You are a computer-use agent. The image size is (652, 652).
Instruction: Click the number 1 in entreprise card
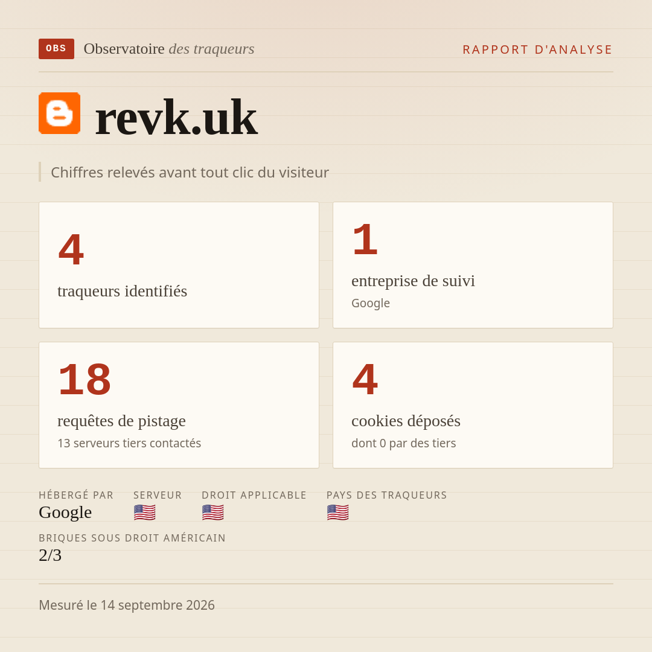pyautogui.click(x=365, y=239)
